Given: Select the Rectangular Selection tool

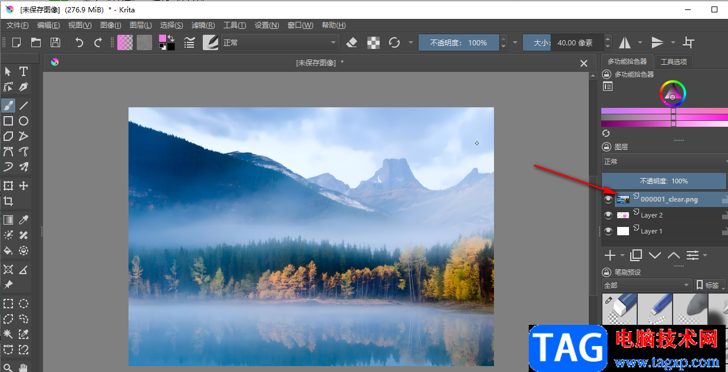Looking at the screenshot, I should click(x=8, y=304).
